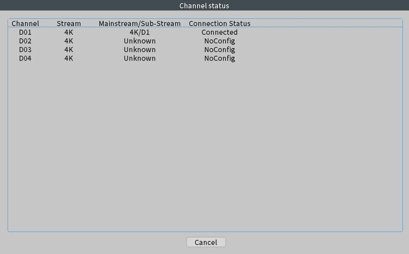The height and width of the screenshot is (254, 409).
Task: Click the Connection Status column header
Action: point(220,24)
